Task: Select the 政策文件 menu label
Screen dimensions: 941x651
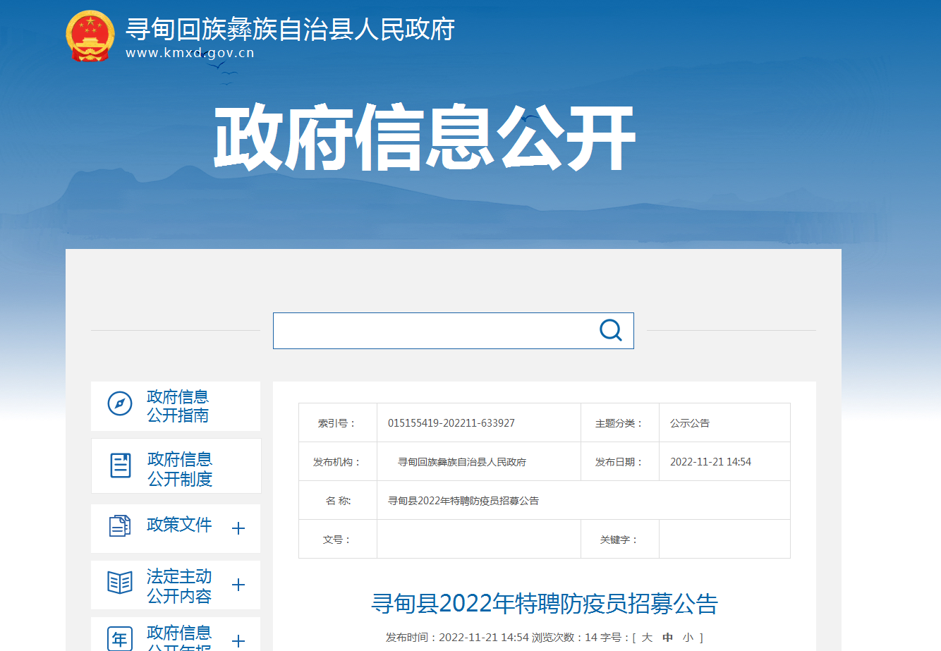Action: 179,525
